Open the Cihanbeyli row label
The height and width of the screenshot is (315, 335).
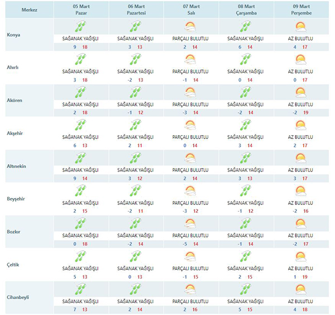(18, 297)
